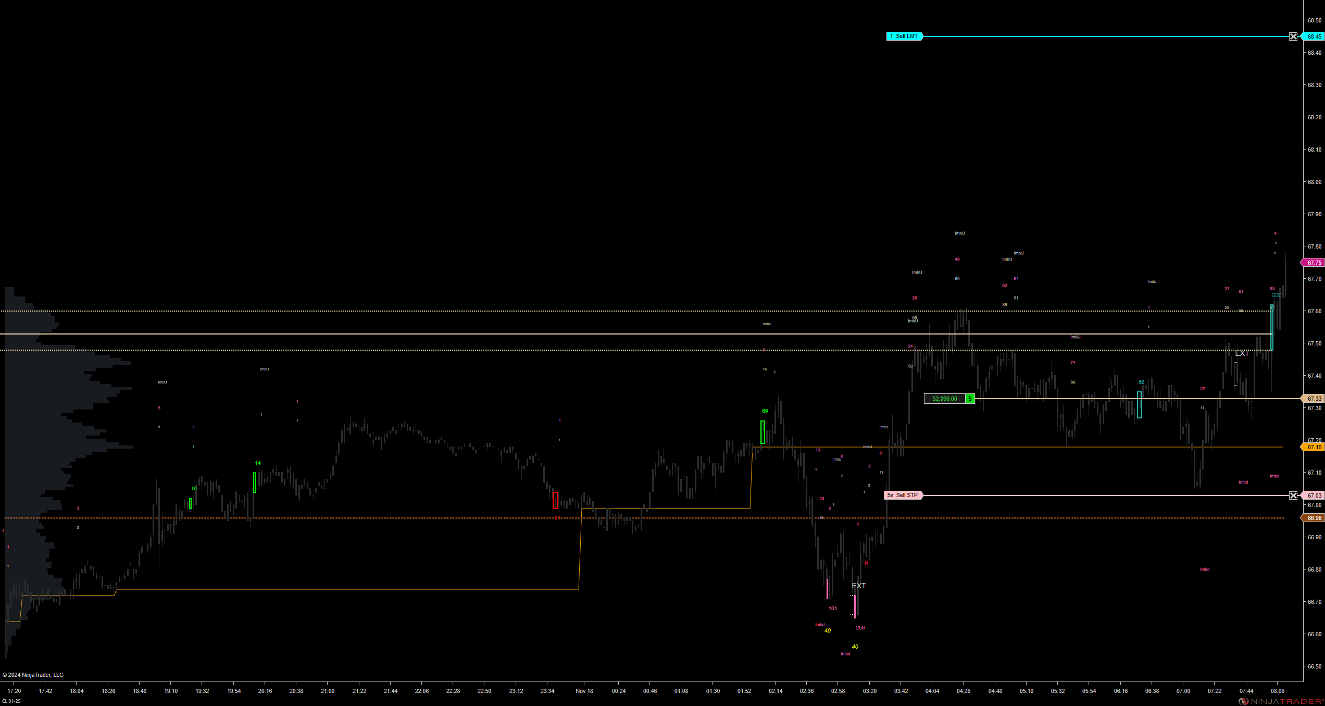Click the pink 5s Sell STP order flag
The width and height of the screenshot is (1325, 706).
pyautogui.click(x=903, y=496)
